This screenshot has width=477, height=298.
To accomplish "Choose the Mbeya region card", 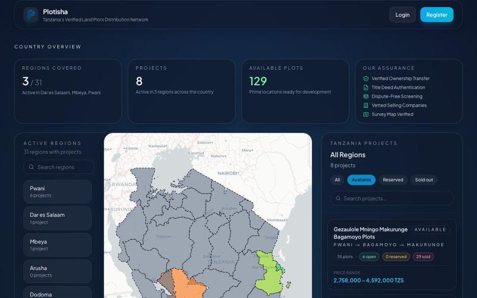I will point(57,245).
